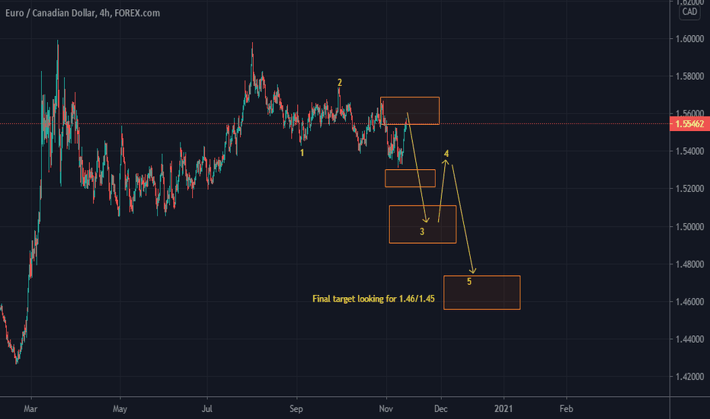Click the Euro / Canadian Dollar chart title

coord(82,13)
